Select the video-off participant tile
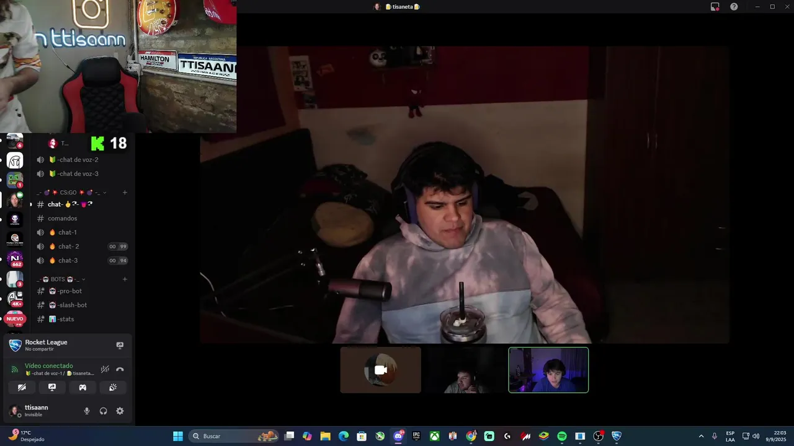 (x=381, y=370)
